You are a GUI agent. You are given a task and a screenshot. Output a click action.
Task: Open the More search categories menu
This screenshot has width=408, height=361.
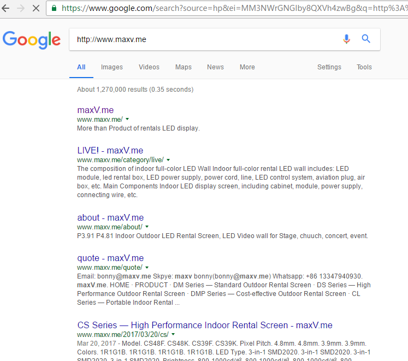pyautogui.click(x=247, y=67)
